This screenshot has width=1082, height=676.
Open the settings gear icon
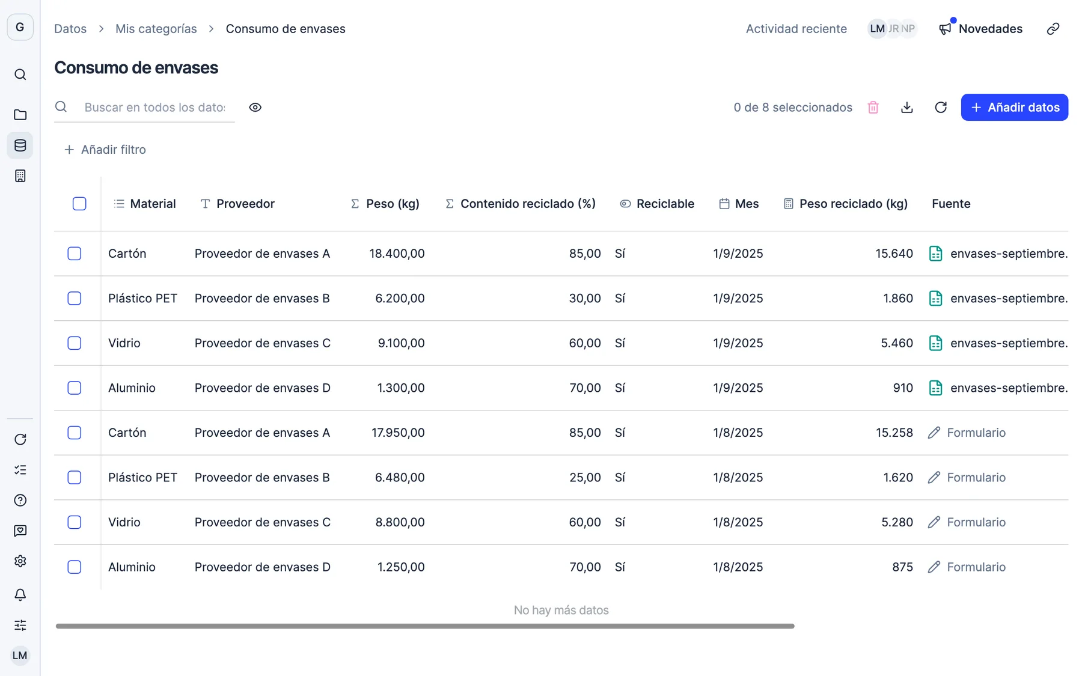click(x=20, y=561)
